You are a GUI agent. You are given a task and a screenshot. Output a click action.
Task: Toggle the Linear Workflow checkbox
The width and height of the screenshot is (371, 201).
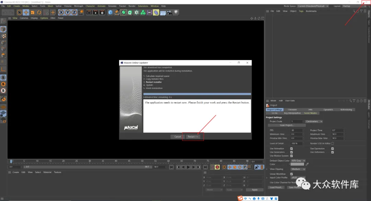(291, 174)
